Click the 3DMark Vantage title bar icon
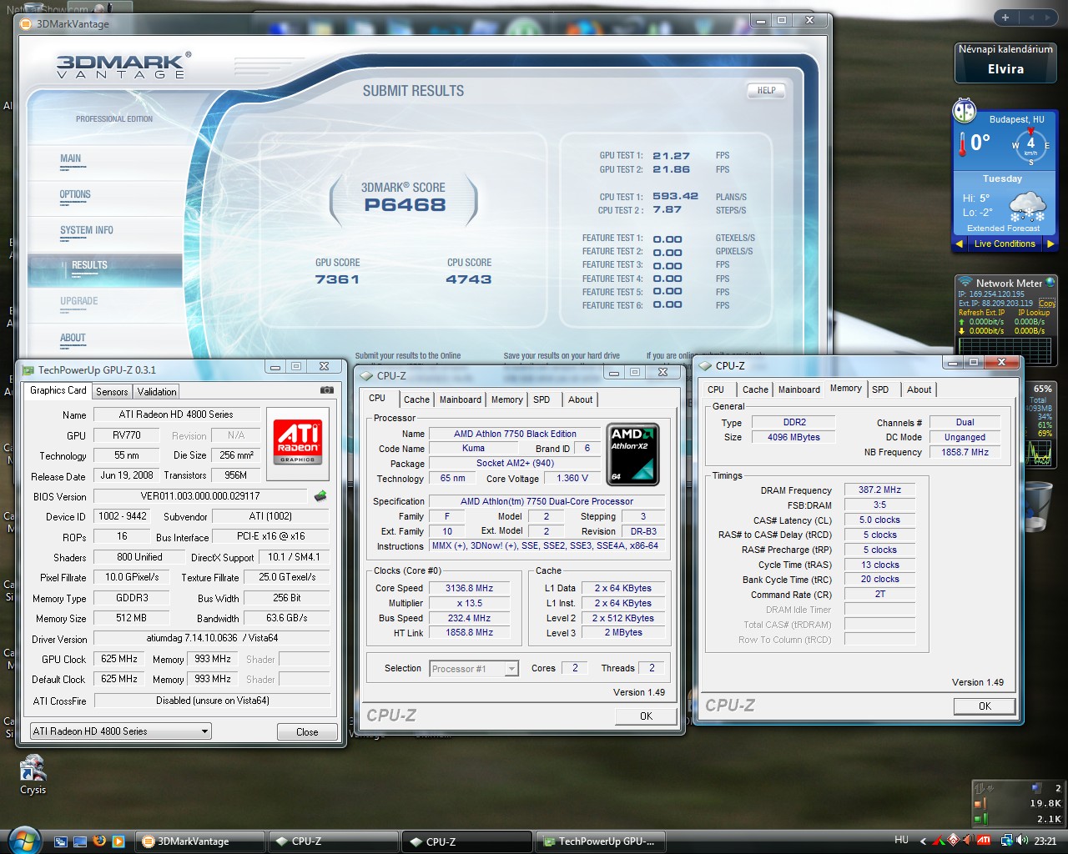The image size is (1068, 854). 26,23
